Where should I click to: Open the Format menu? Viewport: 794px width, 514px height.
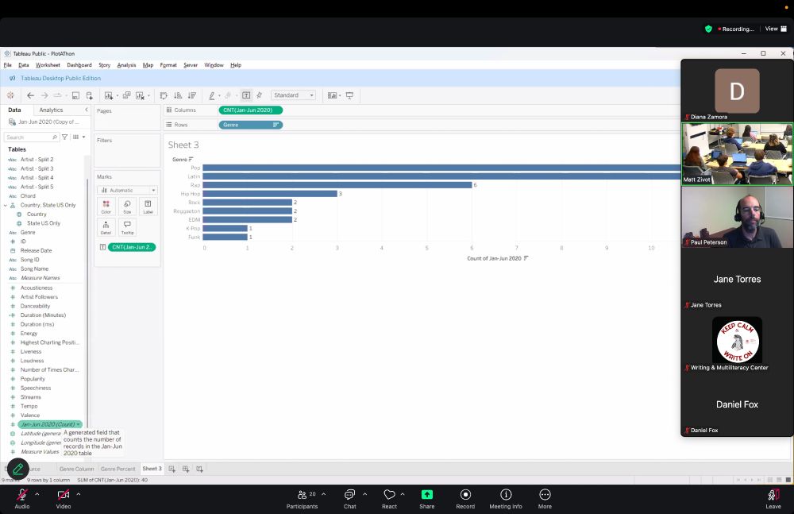point(168,65)
